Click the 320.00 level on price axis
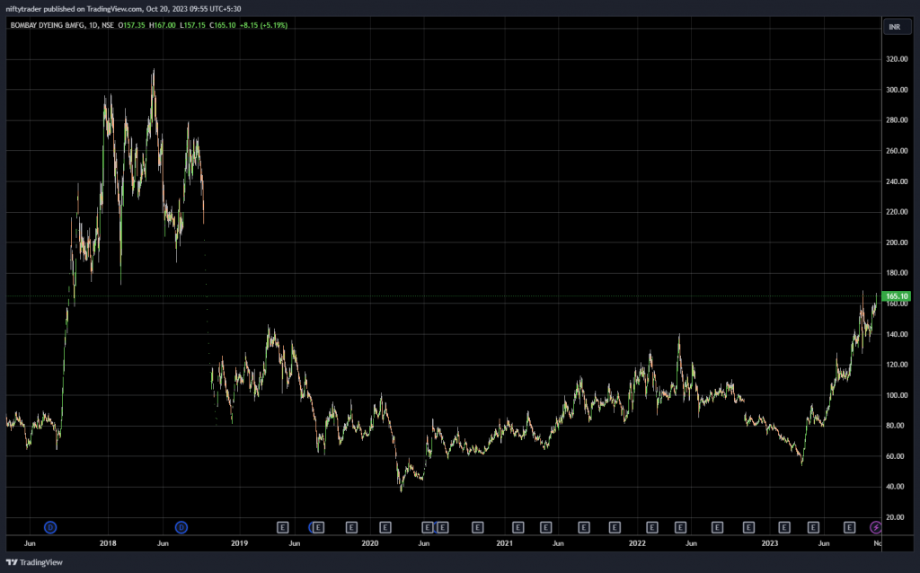Viewport: 920px width, 573px height. coord(897,59)
